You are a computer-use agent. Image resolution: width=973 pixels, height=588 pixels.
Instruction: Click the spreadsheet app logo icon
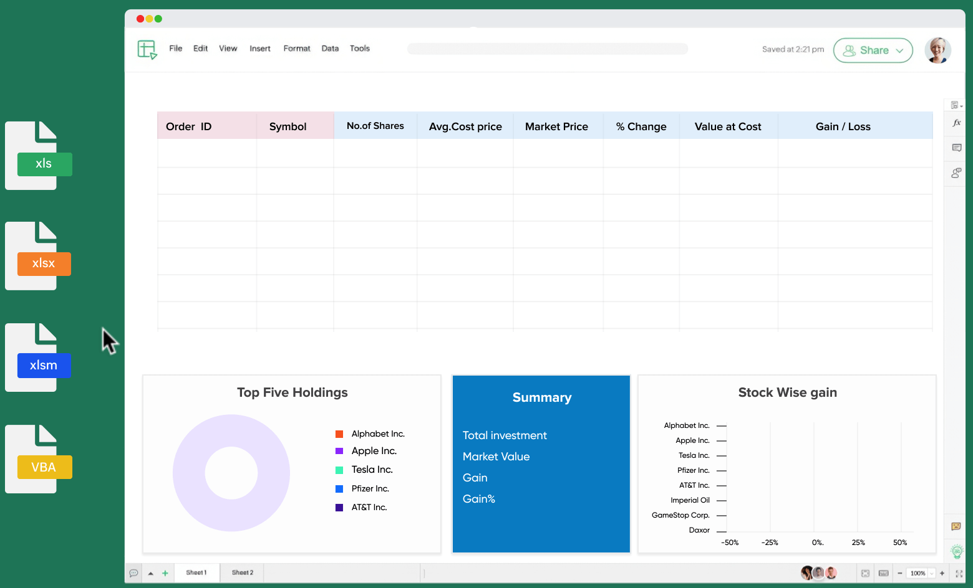point(147,49)
